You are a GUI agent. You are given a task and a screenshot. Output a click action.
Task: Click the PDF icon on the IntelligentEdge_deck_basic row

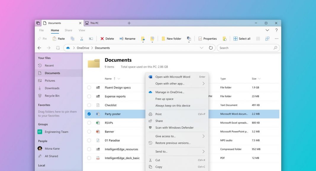tap(98, 158)
